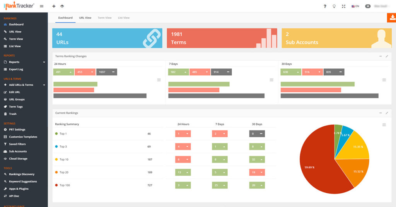Open the EN language dropdown
This screenshot has height=207, width=396.
pyautogui.click(x=355, y=6)
